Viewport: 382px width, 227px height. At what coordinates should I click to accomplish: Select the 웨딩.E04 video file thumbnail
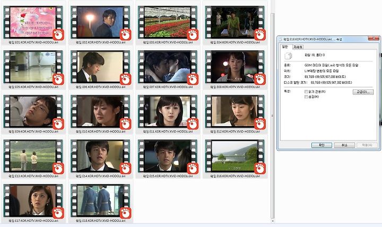[x=235, y=23]
